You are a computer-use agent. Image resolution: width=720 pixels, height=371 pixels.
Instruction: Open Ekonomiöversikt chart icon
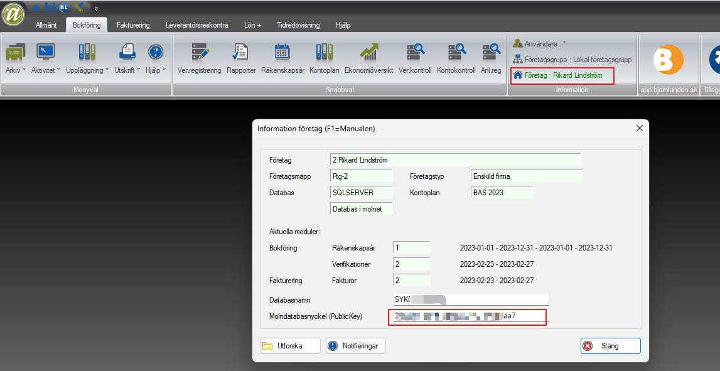coord(368,58)
